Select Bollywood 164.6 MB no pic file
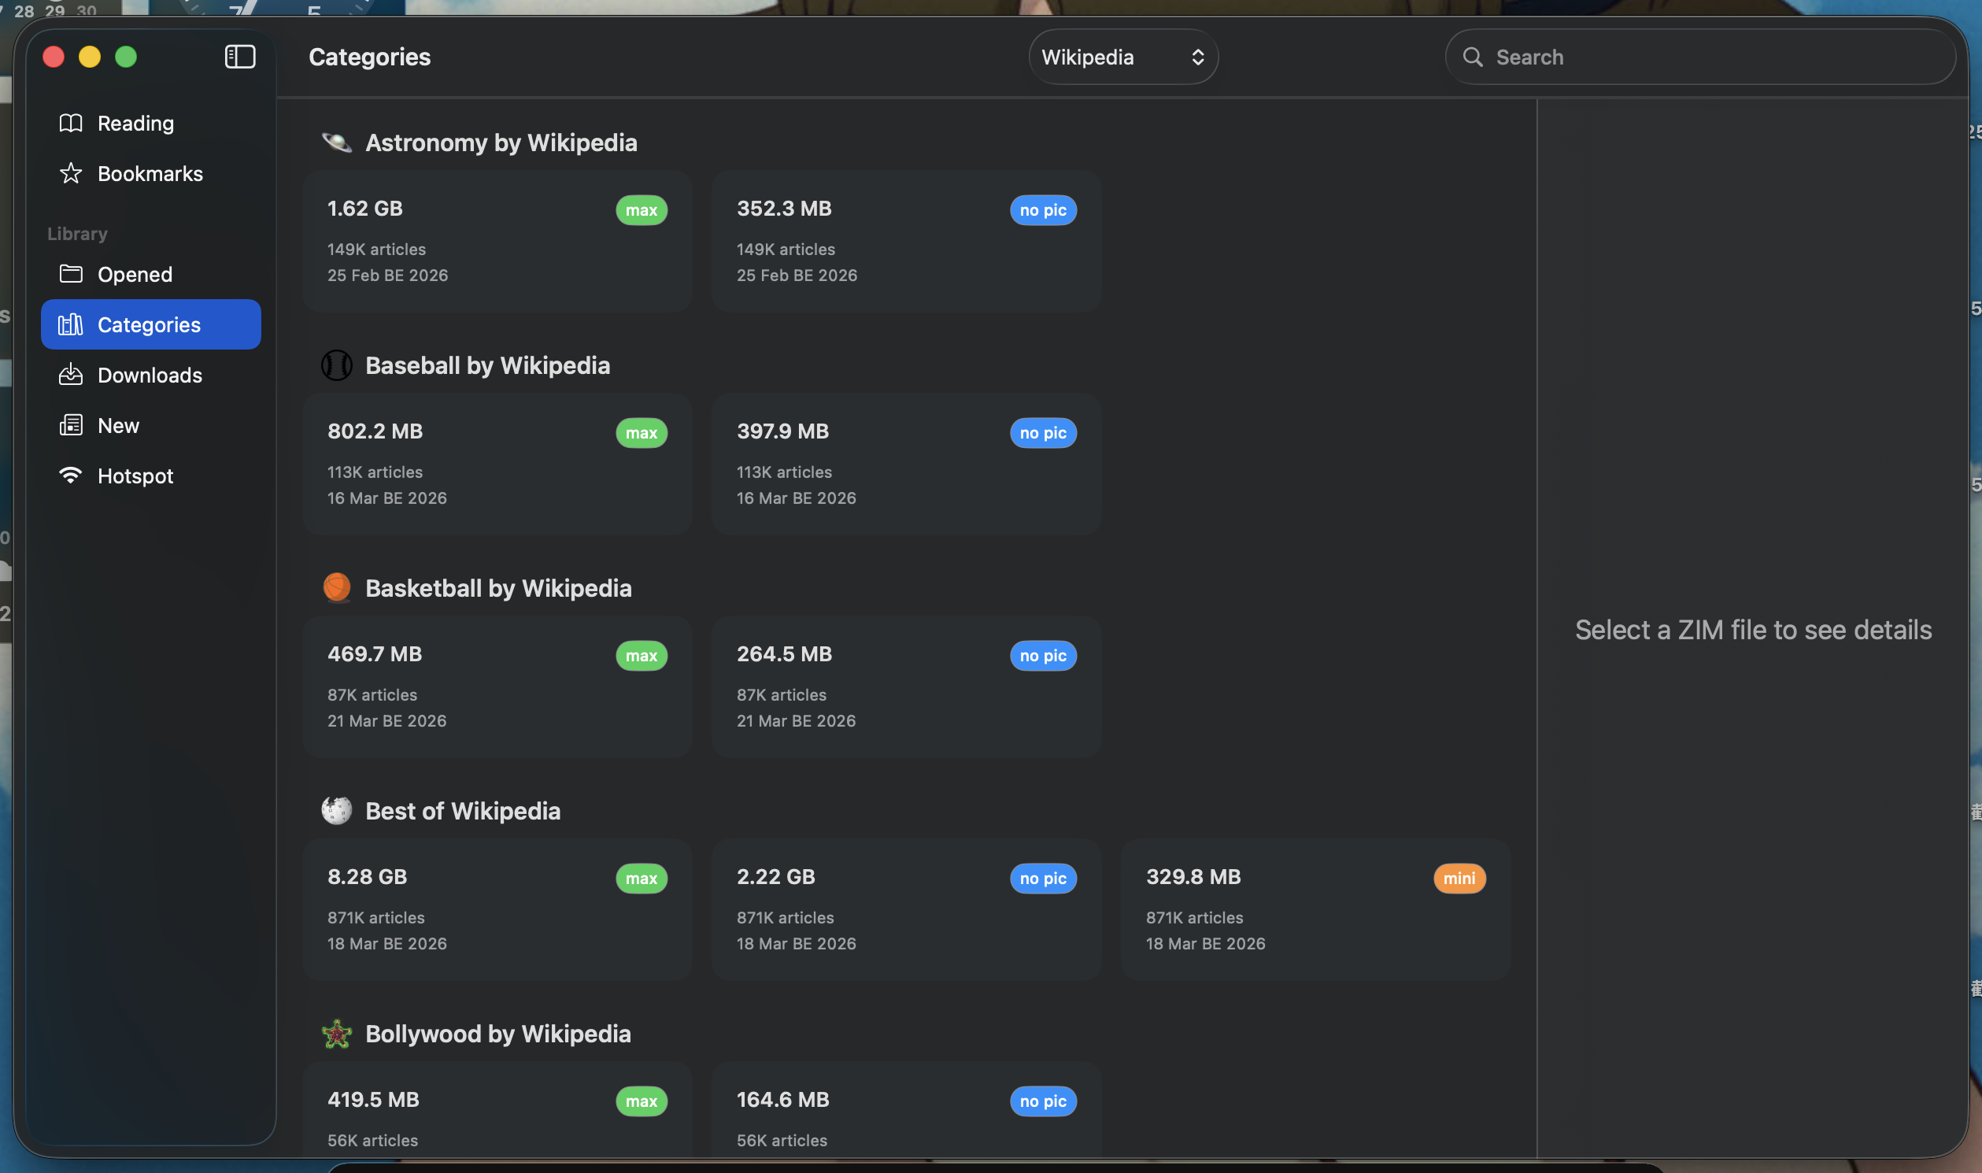Viewport: 1982px width, 1173px height. (907, 1111)
